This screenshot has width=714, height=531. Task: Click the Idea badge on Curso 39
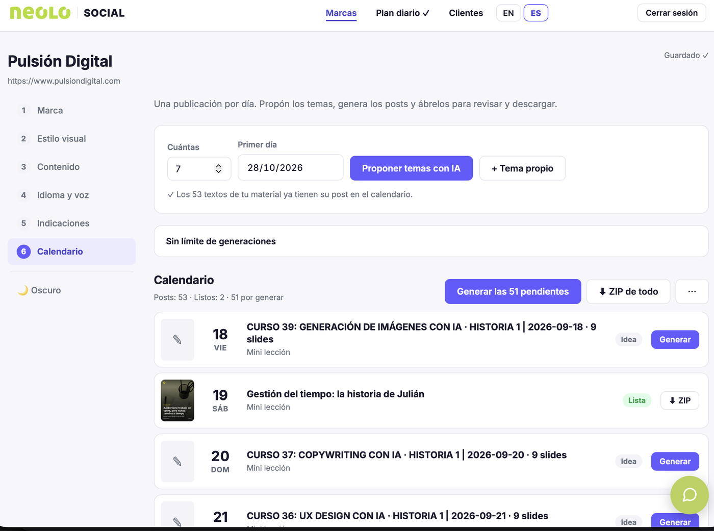pos(628,340)
